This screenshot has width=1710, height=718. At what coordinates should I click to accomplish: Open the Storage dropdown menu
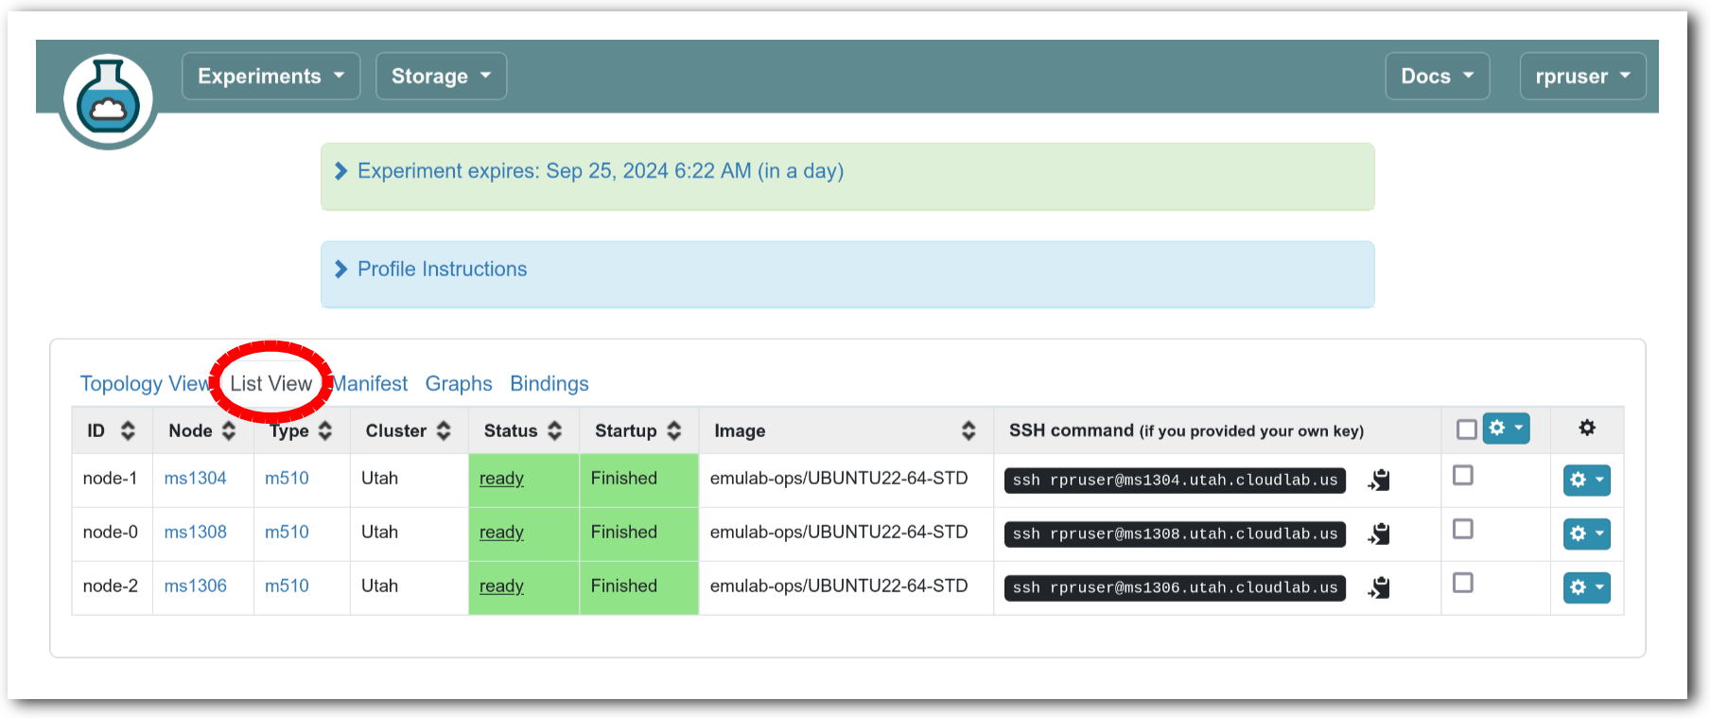coord(441,76)
